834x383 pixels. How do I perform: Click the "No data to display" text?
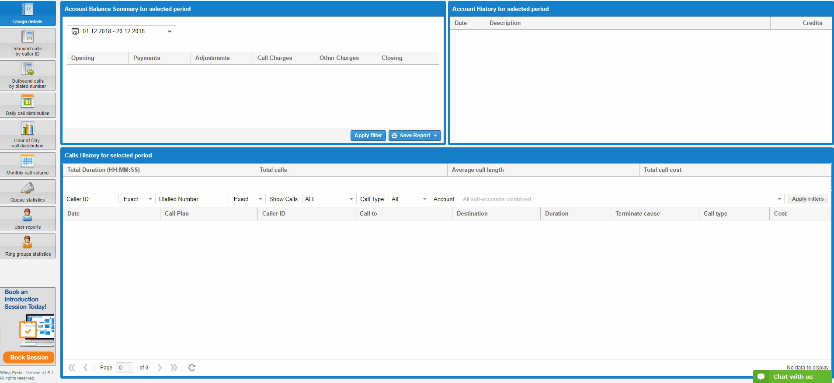[x=808, y=368]
